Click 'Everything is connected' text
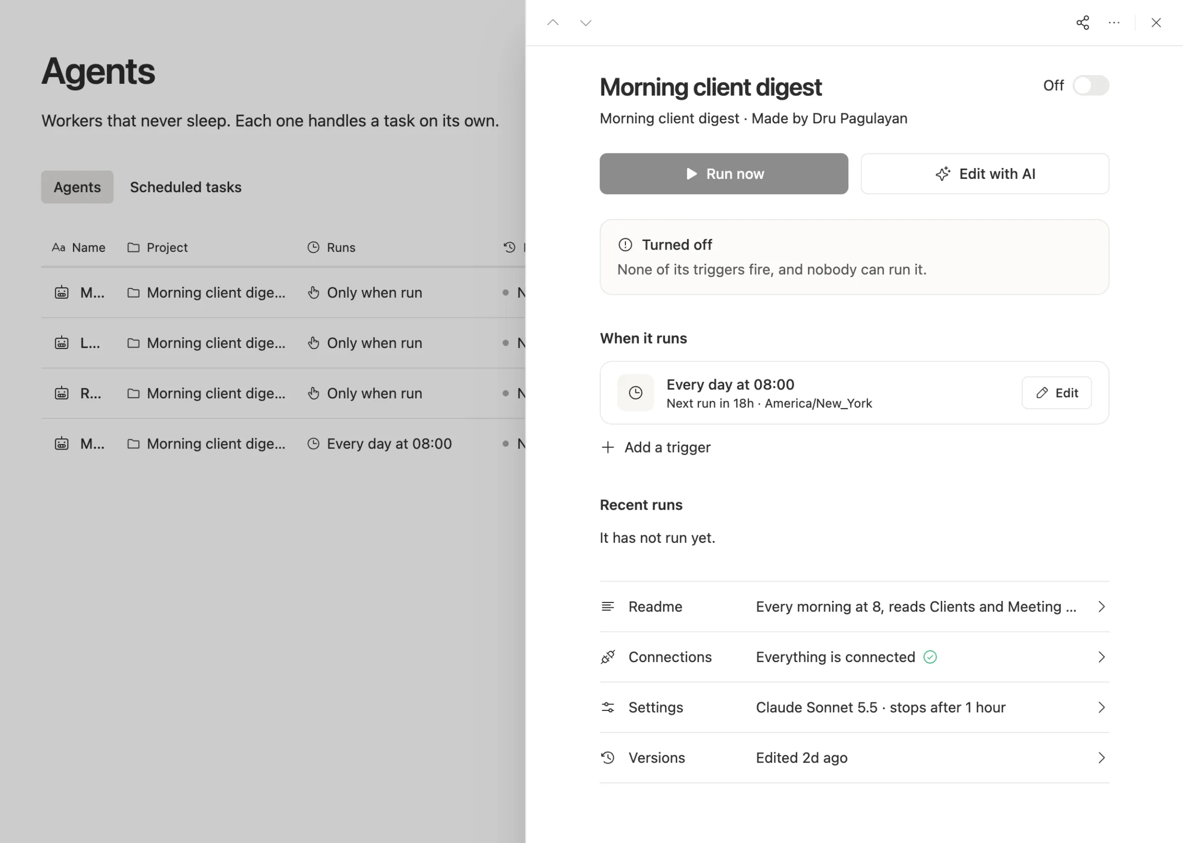 coord(835,657)
